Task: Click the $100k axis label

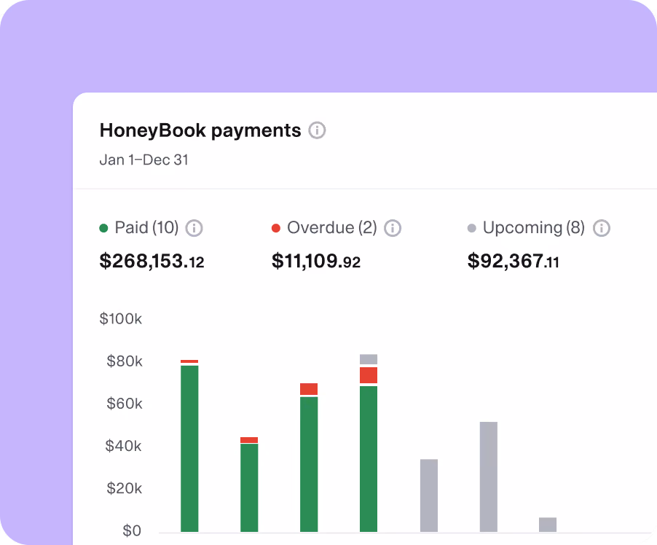Action: pyautogui.click(x=121, y=319)
